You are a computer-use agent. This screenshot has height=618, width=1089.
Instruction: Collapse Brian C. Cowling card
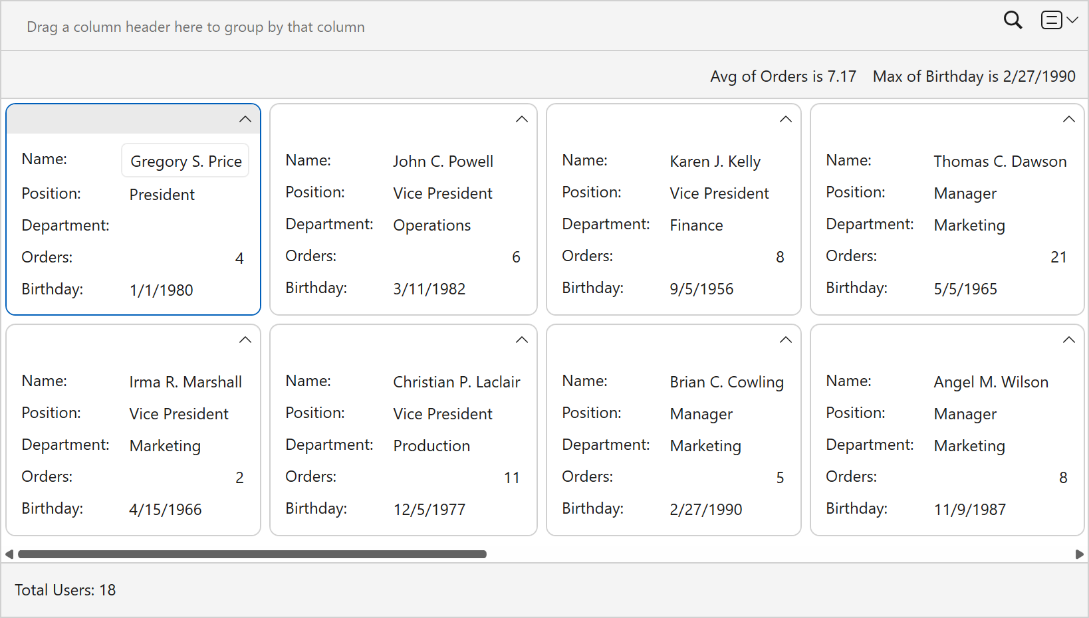tap(785, 340)
